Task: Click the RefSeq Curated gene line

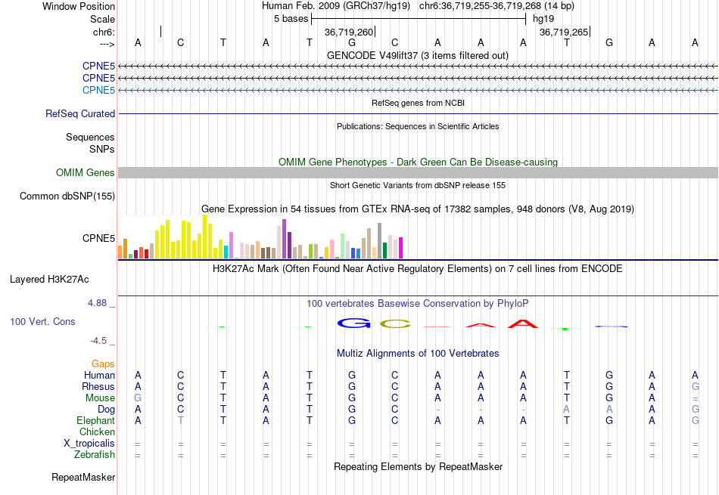Action: point(418,113)
